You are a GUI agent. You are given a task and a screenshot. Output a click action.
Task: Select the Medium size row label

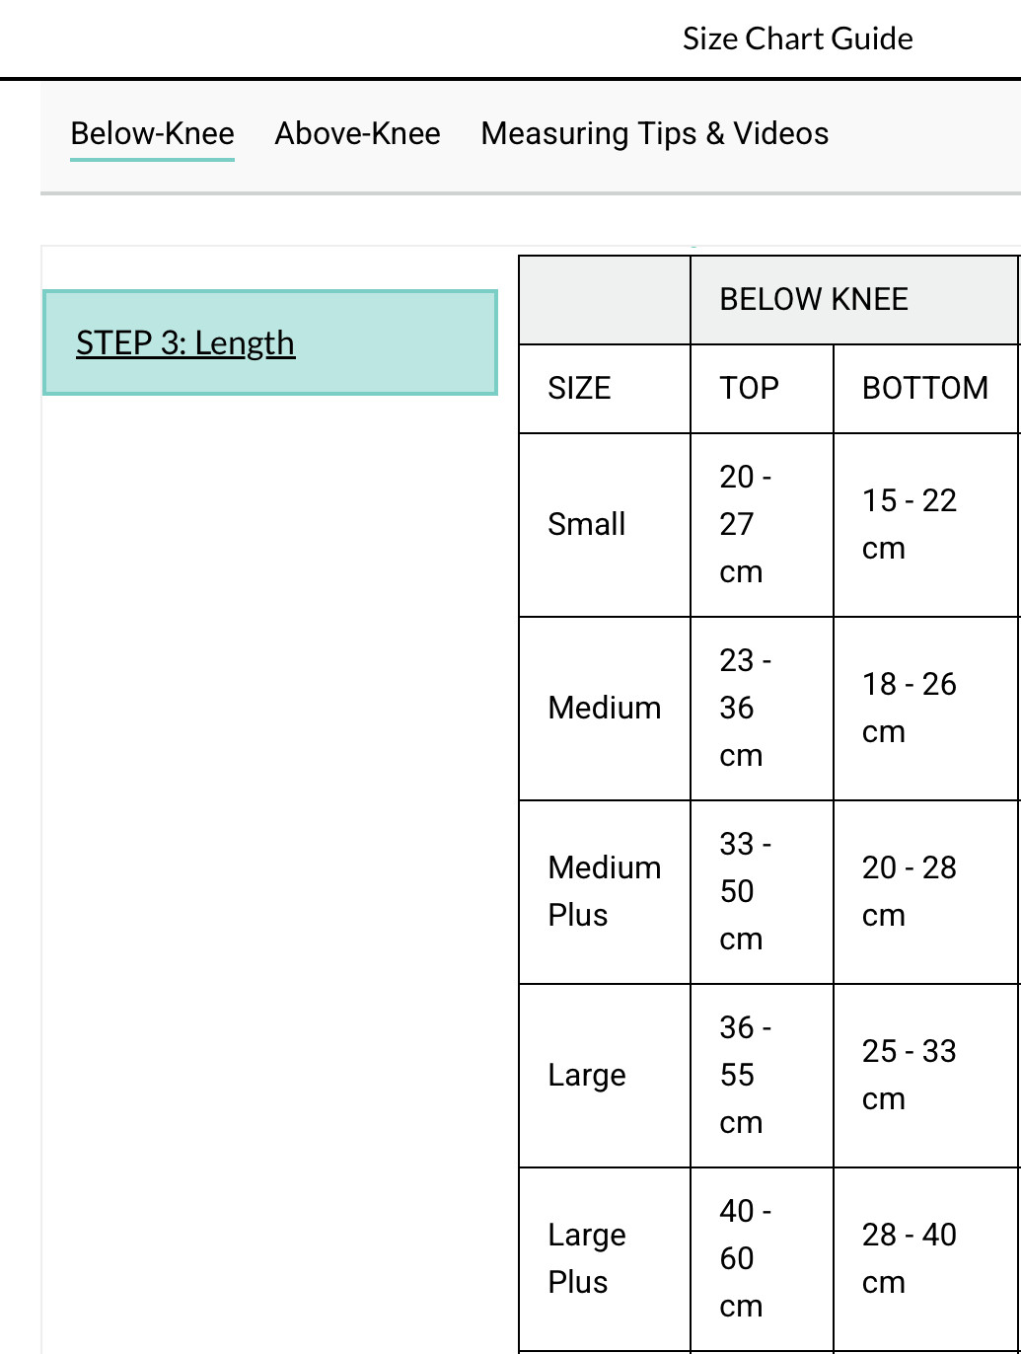tap(604, 708)
